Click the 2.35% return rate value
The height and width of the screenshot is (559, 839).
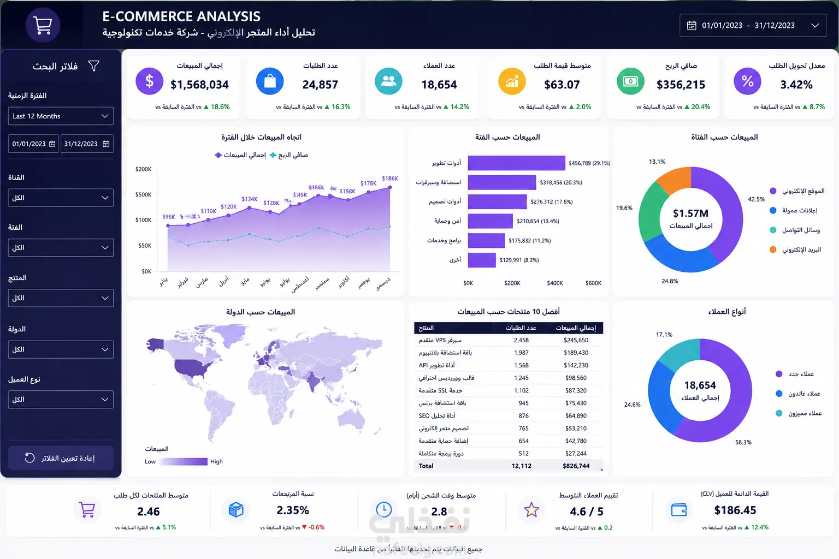(293, 510)
